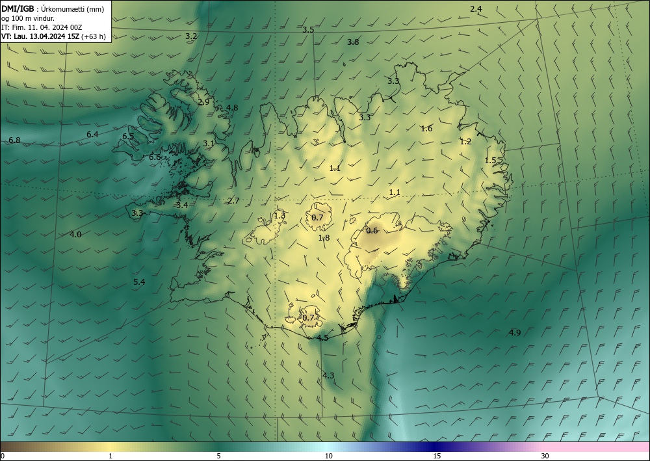650x461 pixels.
Task: Pick the dark navy segment of the color scale
Action: 434,447
